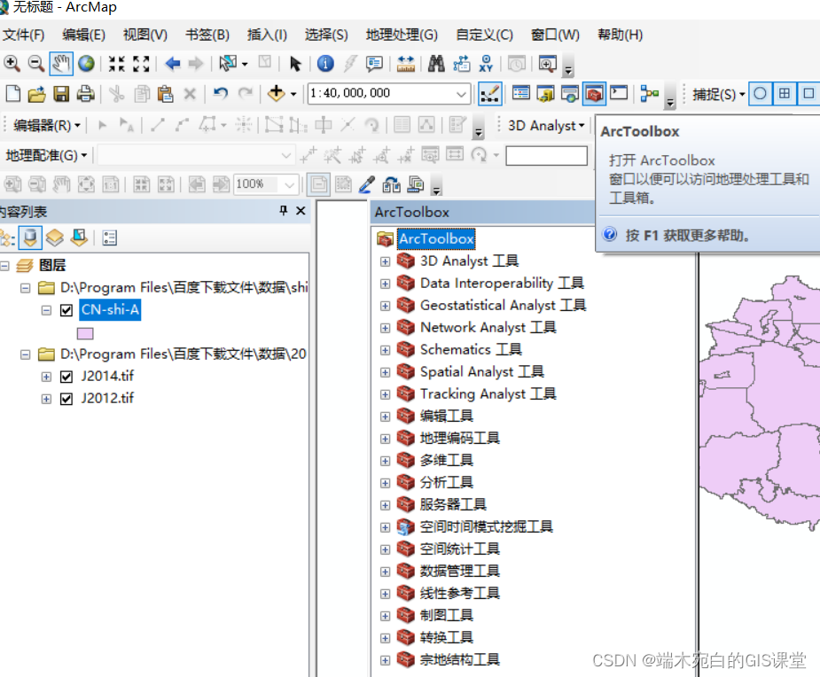Open contents list Options icon
The image size is (820, 677).
[x=109, y=238]
